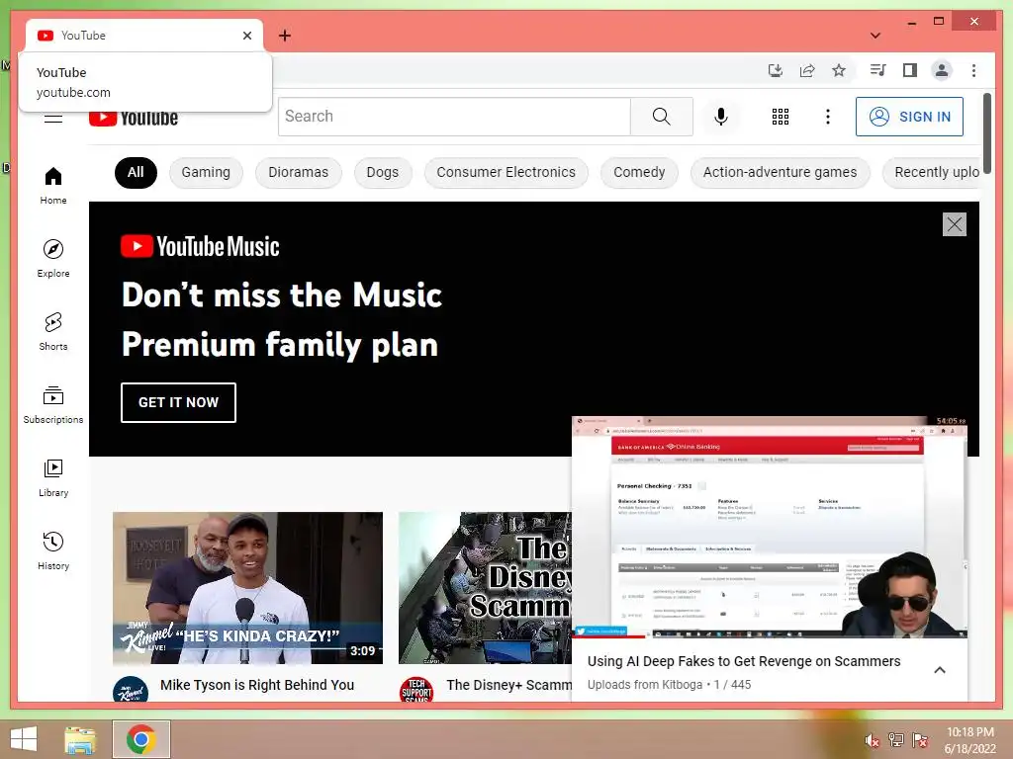1013x759 pixels.
Task: Open Subscriptions in the sidebar
Action: (53, 404)
